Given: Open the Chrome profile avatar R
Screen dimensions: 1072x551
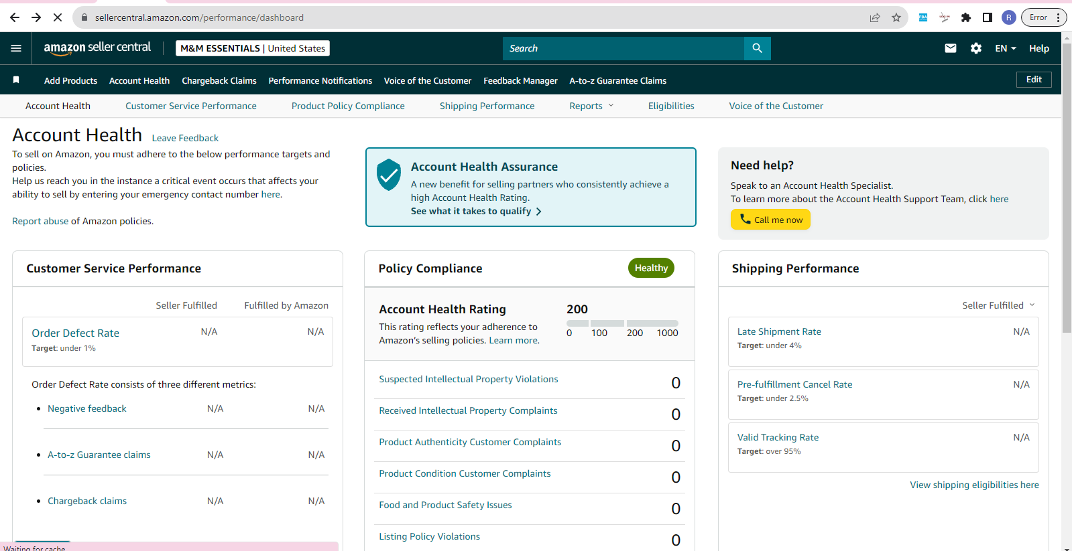Looking at the screenshot, I should 1009,17.
